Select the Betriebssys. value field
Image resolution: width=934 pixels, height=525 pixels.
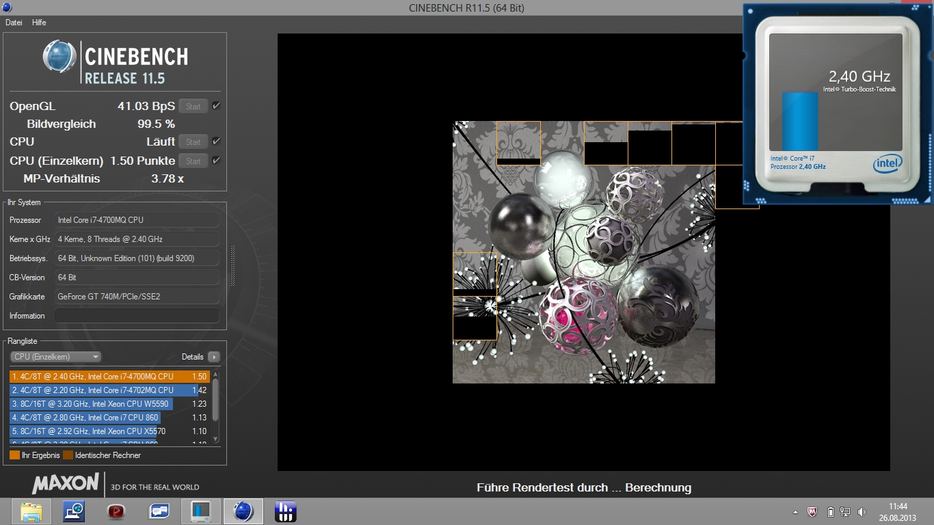137,258
